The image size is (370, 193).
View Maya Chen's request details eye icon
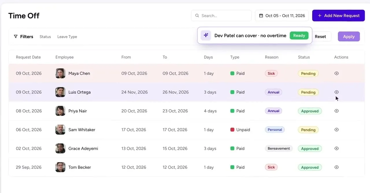[336, 73]
